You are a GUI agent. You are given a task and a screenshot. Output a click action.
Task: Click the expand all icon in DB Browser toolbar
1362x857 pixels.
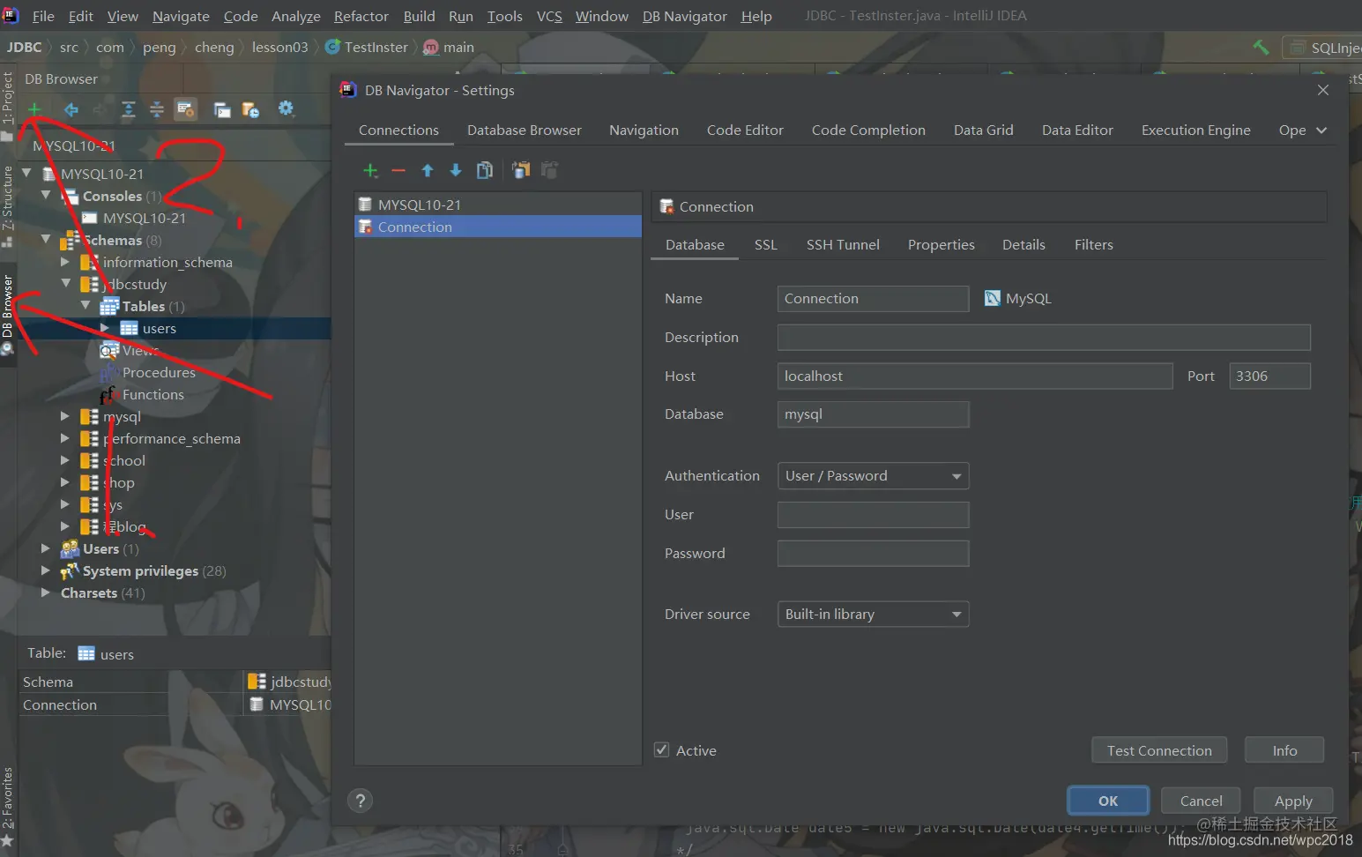[x=129, y=109]
